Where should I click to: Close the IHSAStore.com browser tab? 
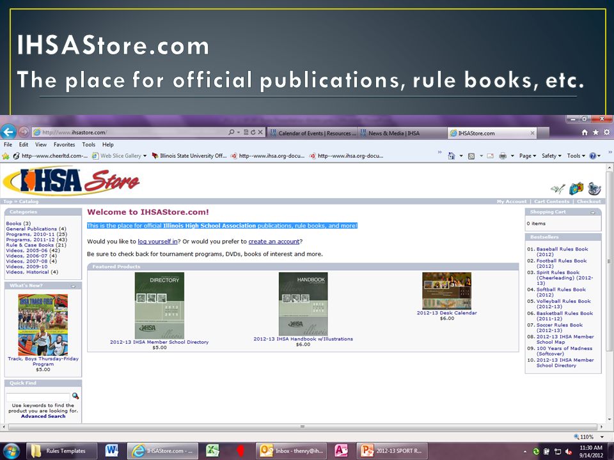[533, 133]
